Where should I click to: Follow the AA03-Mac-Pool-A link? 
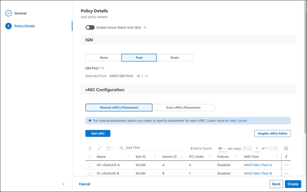(258, 165)
